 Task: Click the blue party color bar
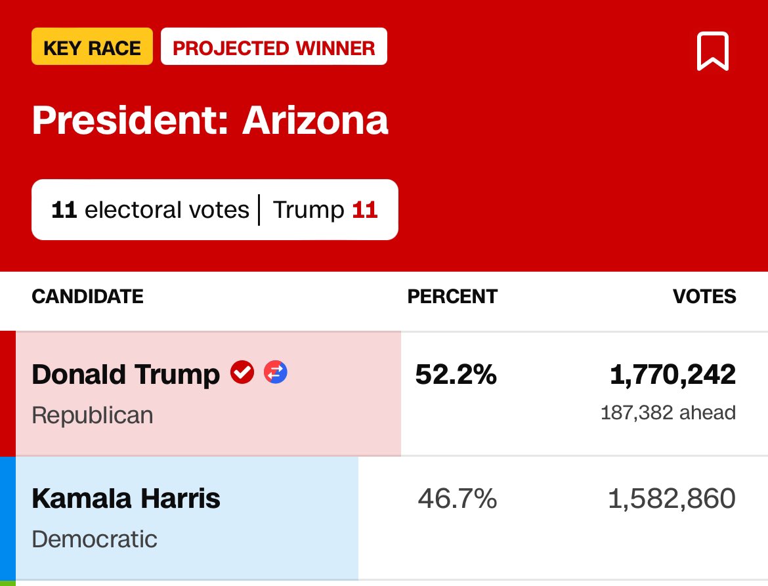coord(7,518)
